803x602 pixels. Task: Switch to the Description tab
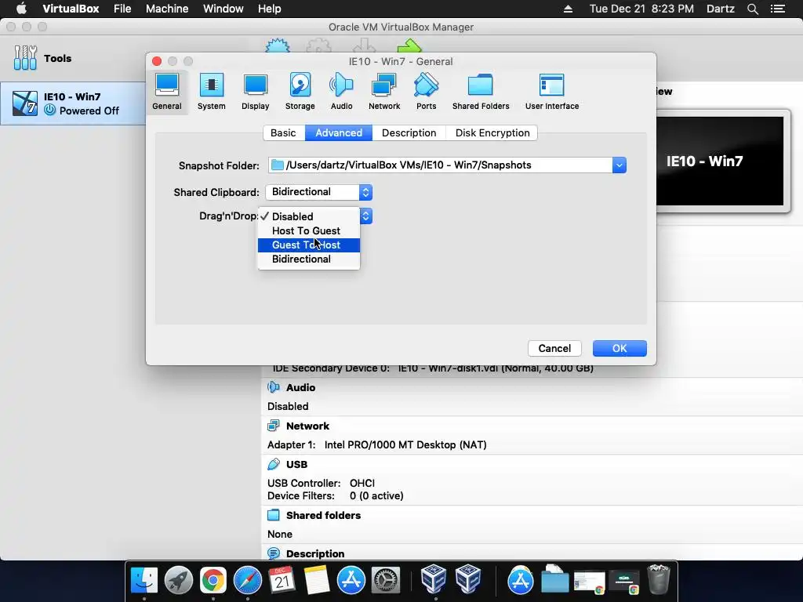[409, 132]
